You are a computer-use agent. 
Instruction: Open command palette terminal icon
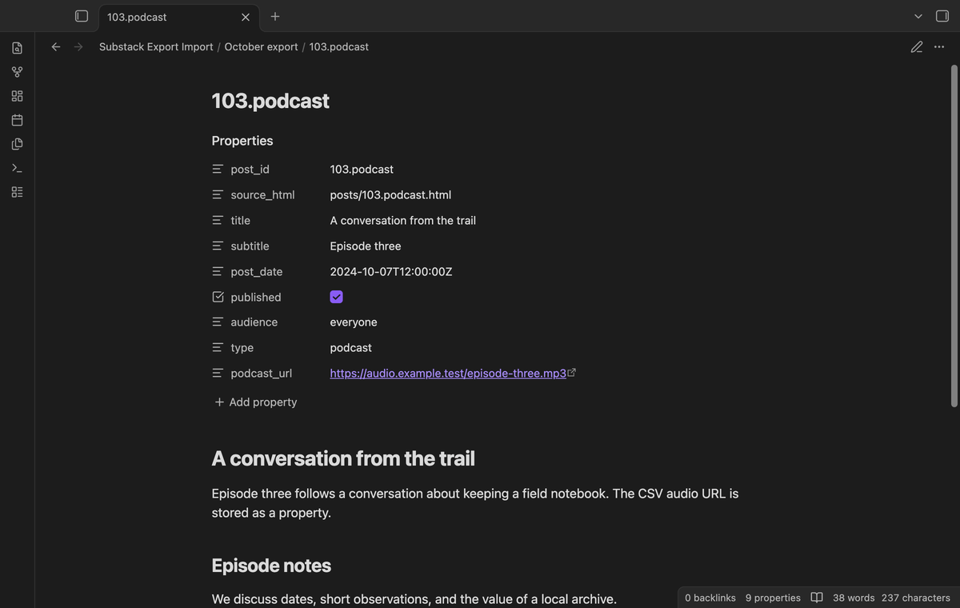click(17, 168)
